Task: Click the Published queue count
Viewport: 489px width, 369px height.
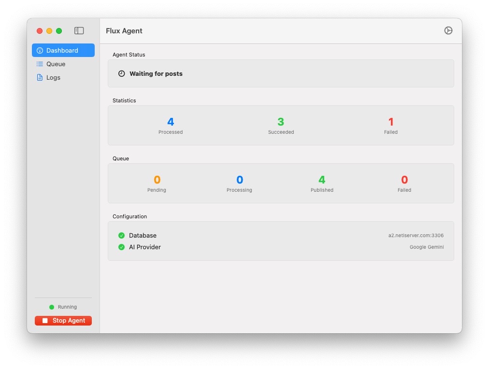Action: click(322, 180)
